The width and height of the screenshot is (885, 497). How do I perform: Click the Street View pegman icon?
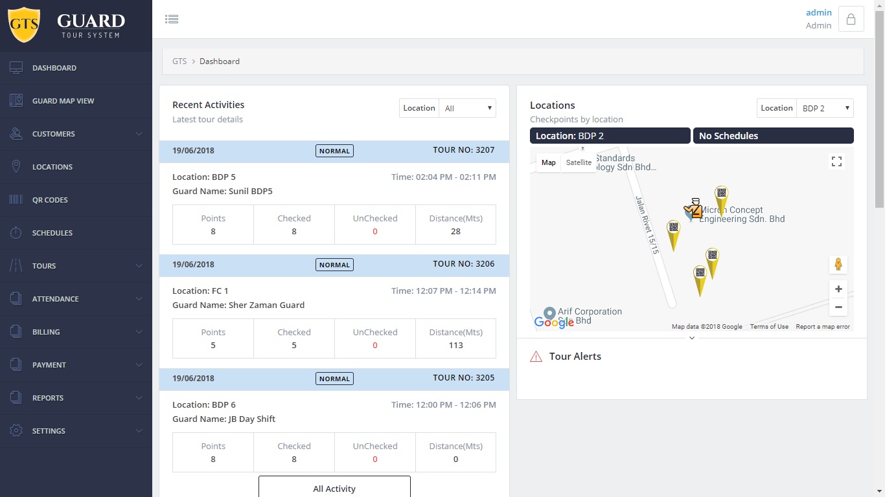838,265
